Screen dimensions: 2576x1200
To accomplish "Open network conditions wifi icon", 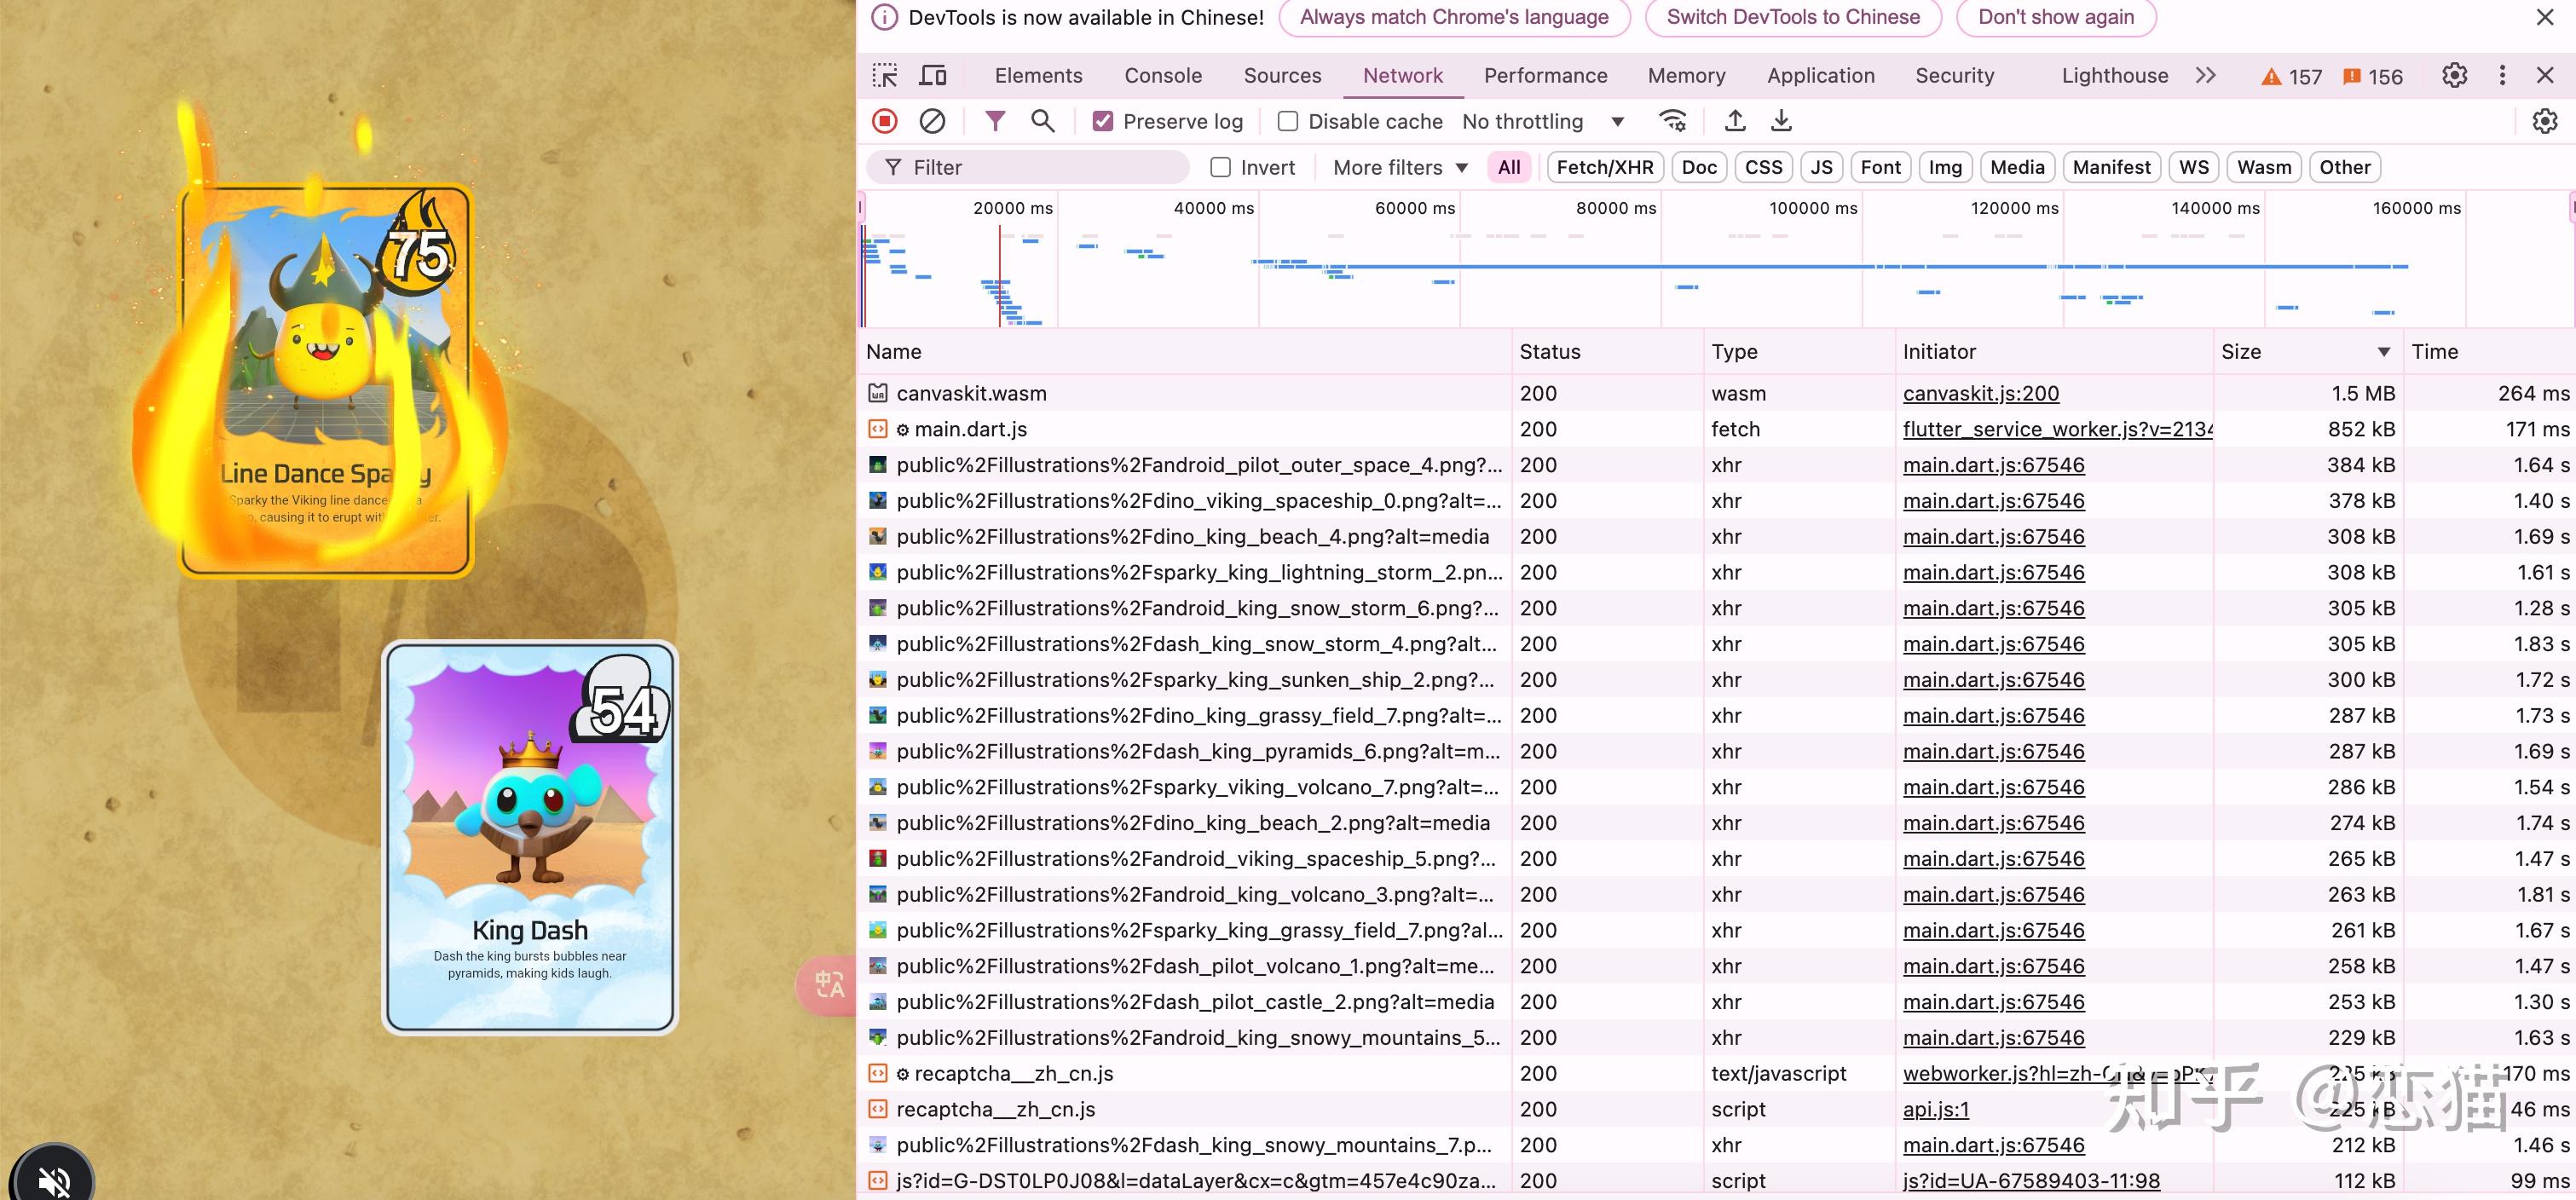I will [1673, 121].
